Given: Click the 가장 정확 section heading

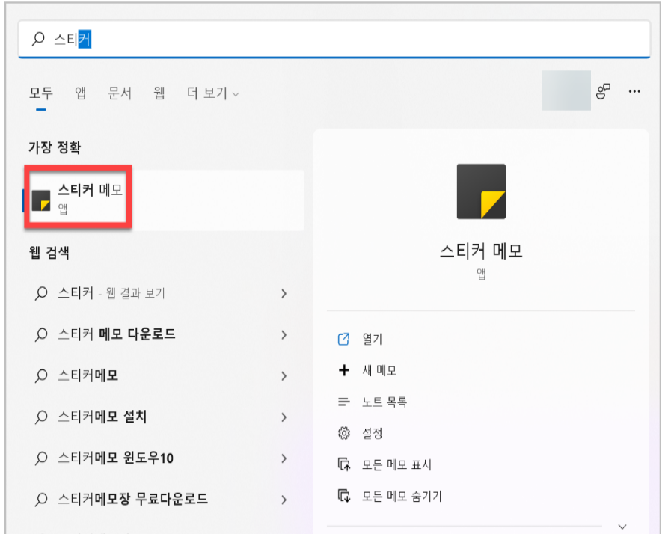Looking at the screenshot, I should pos(55,147).
